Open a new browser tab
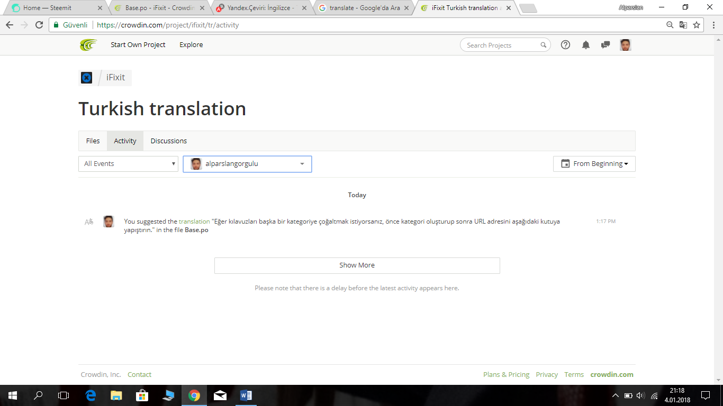 pos(528,8)
